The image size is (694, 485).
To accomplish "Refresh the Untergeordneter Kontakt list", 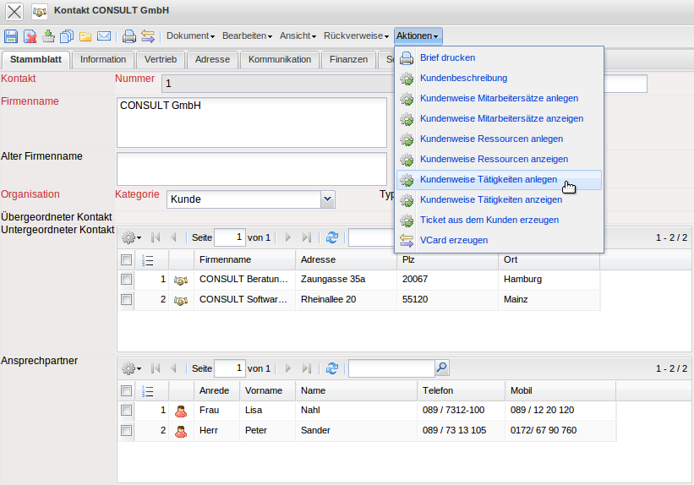I will coord(332,238).
